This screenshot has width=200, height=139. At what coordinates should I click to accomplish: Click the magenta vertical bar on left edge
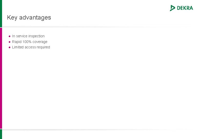(x=1, y=78)
